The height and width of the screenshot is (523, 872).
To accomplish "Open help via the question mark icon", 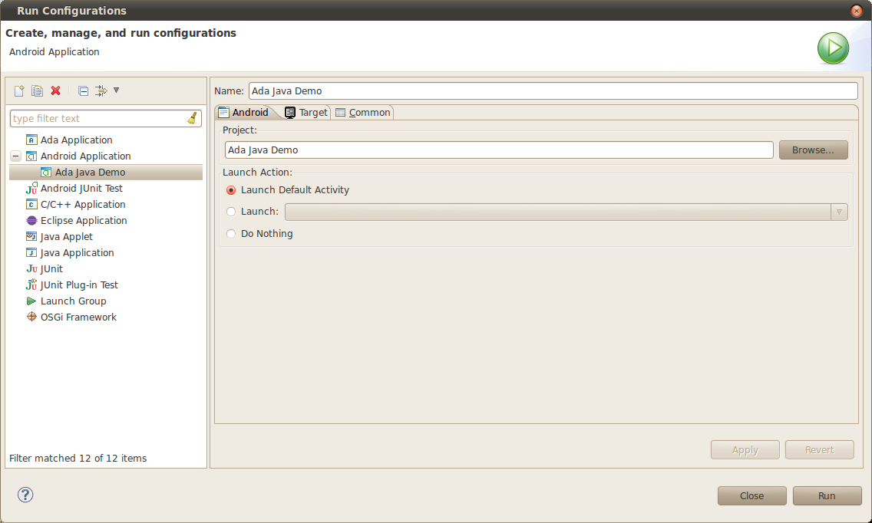I will (x=25, y=495).
